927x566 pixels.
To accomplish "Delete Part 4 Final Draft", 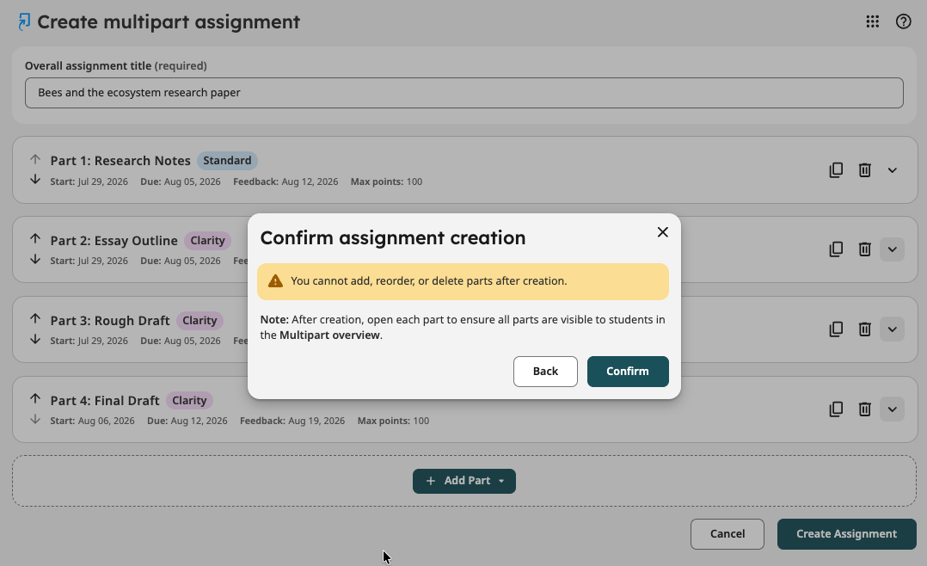I will pyautogui.click(x=865, y=409).
